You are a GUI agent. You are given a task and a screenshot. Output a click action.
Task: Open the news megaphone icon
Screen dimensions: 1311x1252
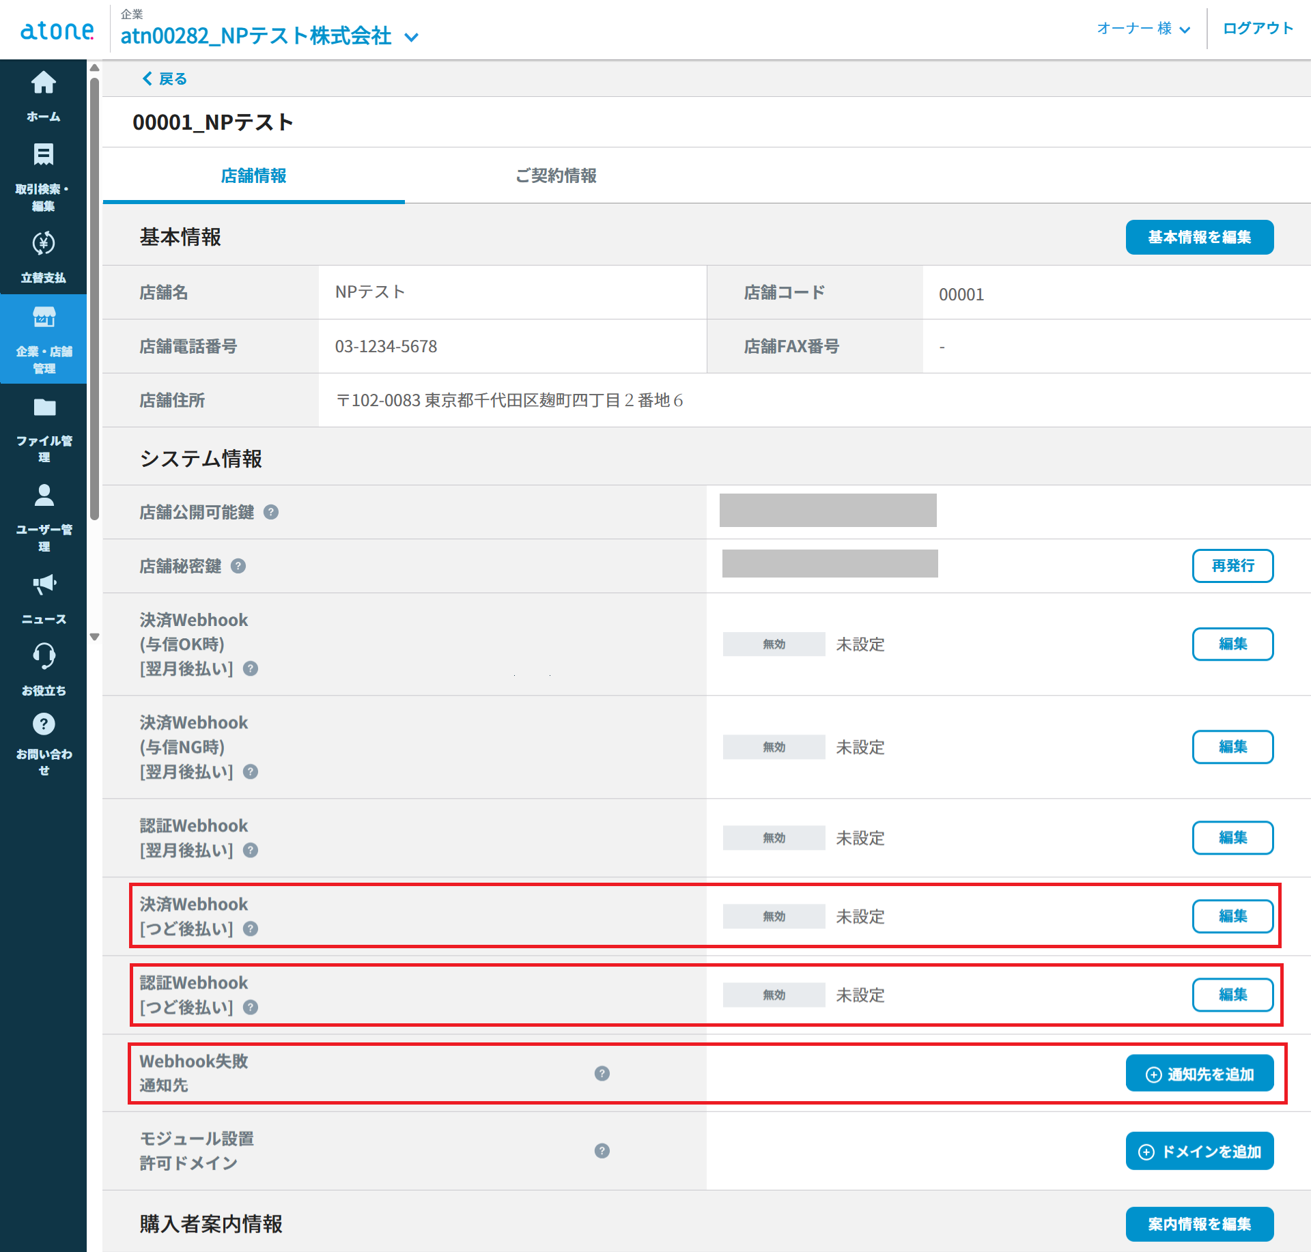(44, 584)
